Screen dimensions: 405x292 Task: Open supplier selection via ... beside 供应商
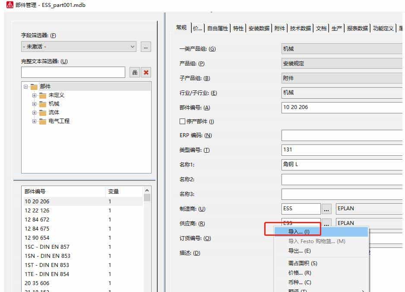pyautogui.click(x=327, y=224)
